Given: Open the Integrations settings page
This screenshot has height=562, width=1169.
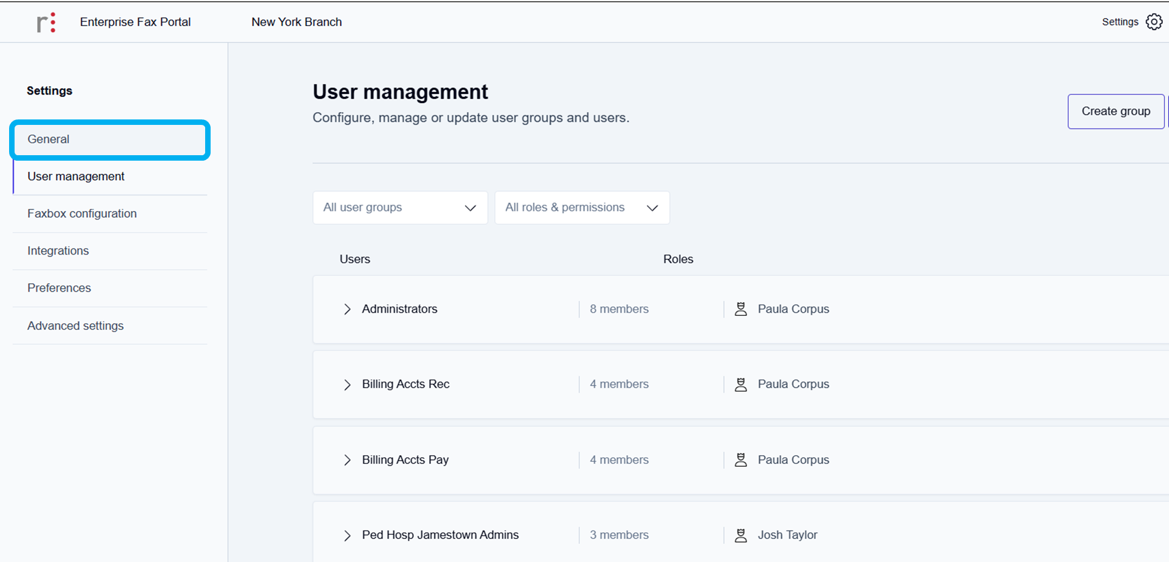Looking at the screenshot, I should tap(58, 251).
